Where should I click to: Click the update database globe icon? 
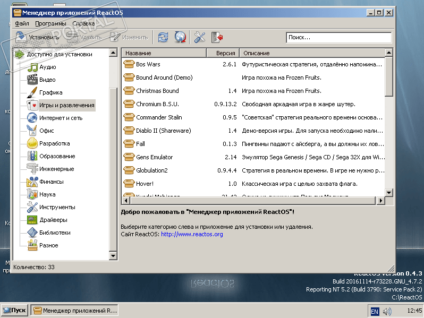click(x=180, y=37)
